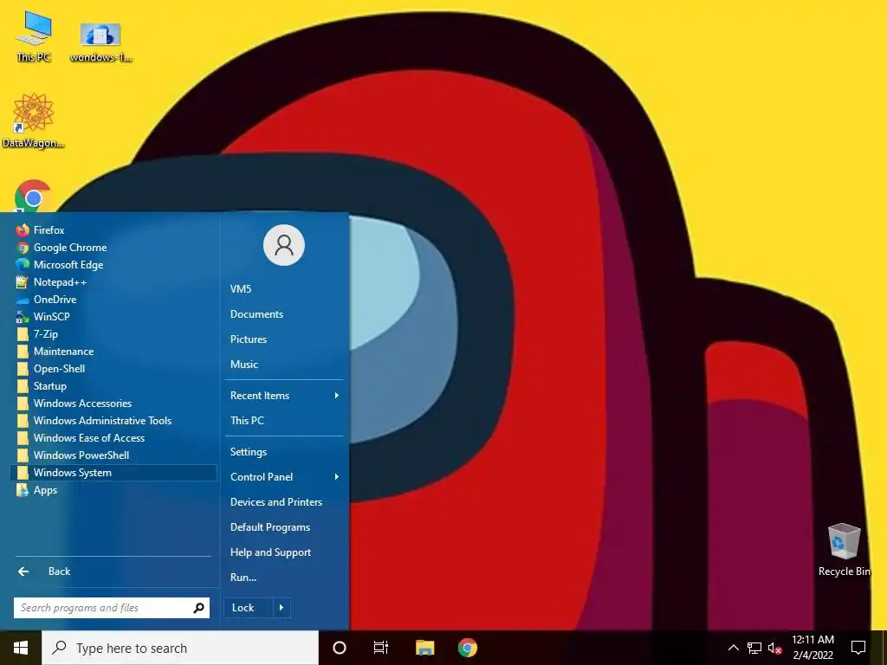Open Task View on the taskbar

381,648
